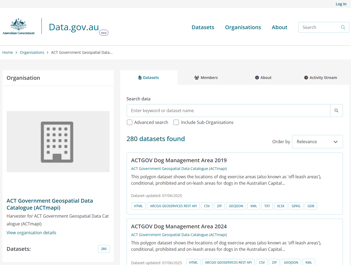This screenshot has height=265, width=351.
Task: Enable the Advanced search checkbox
Action: pyautogui.click(x=130, y=122)
